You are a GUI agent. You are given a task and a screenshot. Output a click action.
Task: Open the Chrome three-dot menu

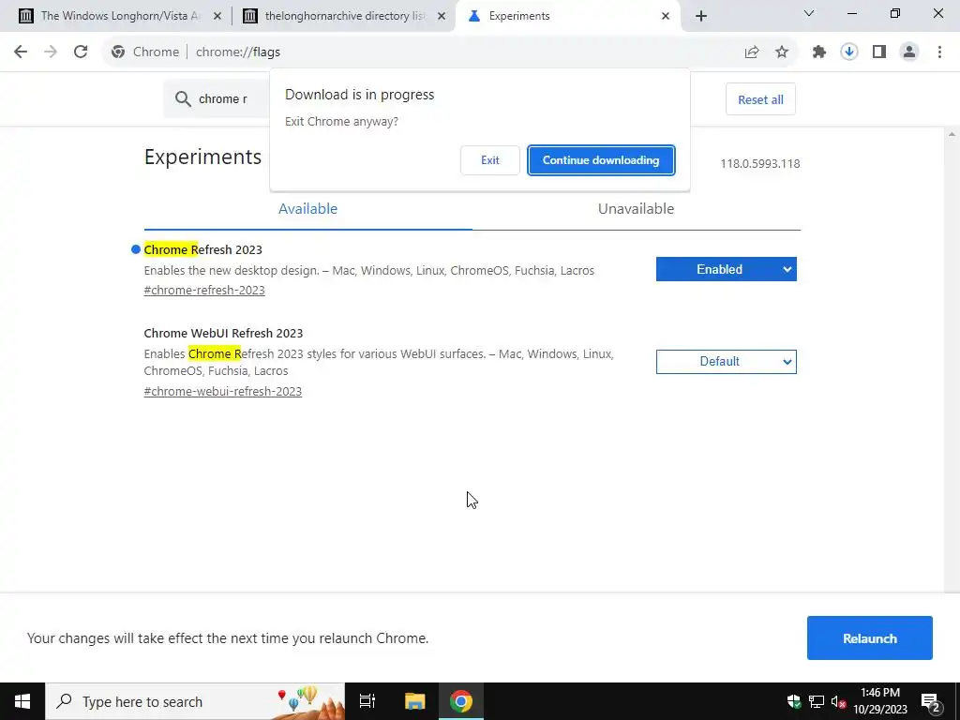click(x=939, y=52)
